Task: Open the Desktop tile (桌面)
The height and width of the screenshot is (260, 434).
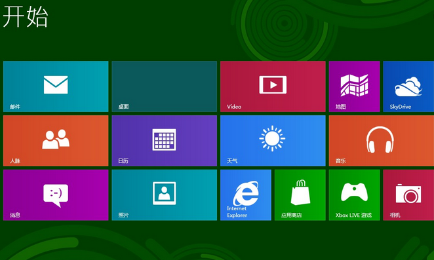Action: [x=164, y=86]
